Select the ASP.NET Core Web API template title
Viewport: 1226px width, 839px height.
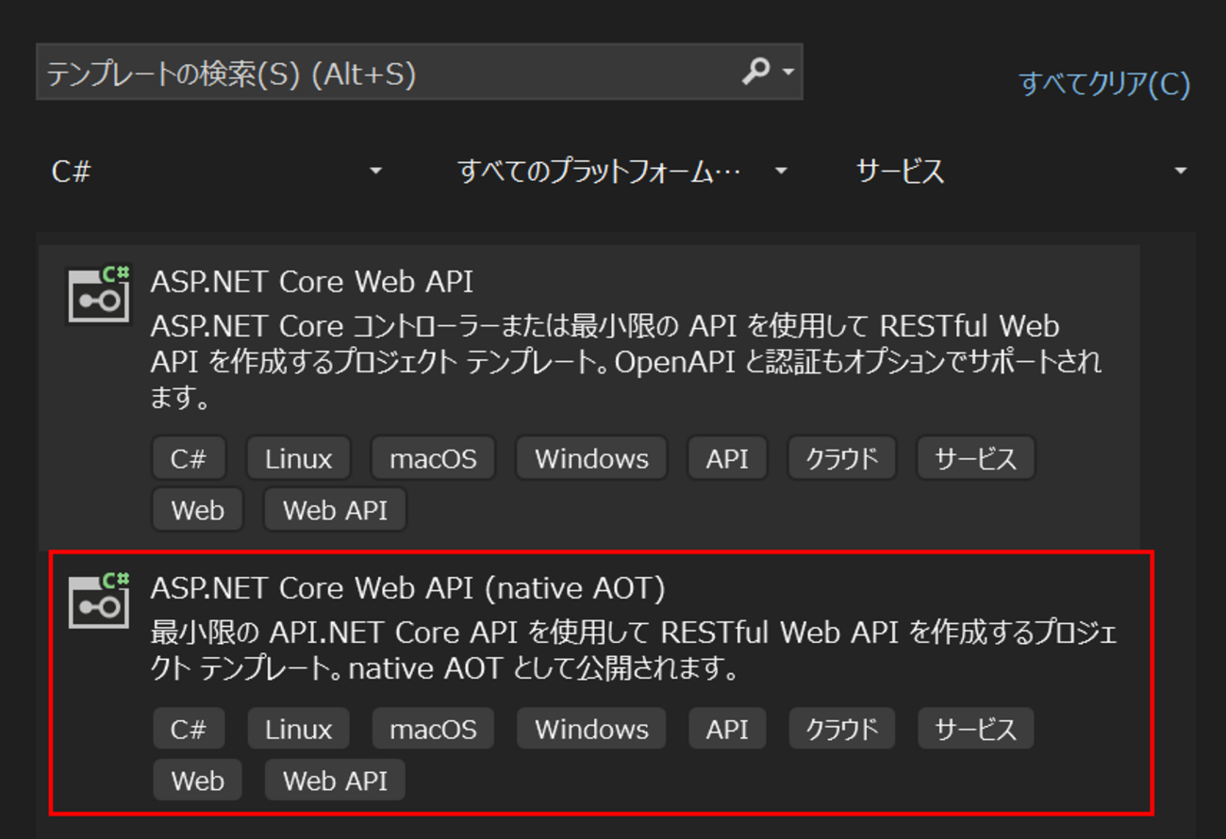point(312,281)
